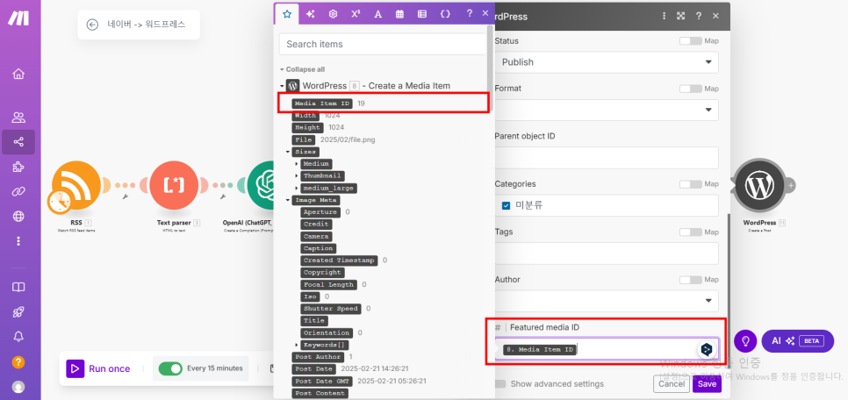The height and width of the screenshot is (400, 848).
Task: Click the Run once button
Action: pyautogui.click(x=98, y=368)
